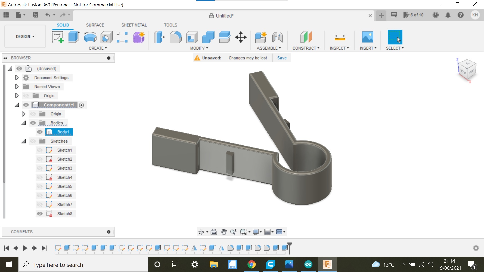Toggle visibility of Component1:1

coord(26,105)
